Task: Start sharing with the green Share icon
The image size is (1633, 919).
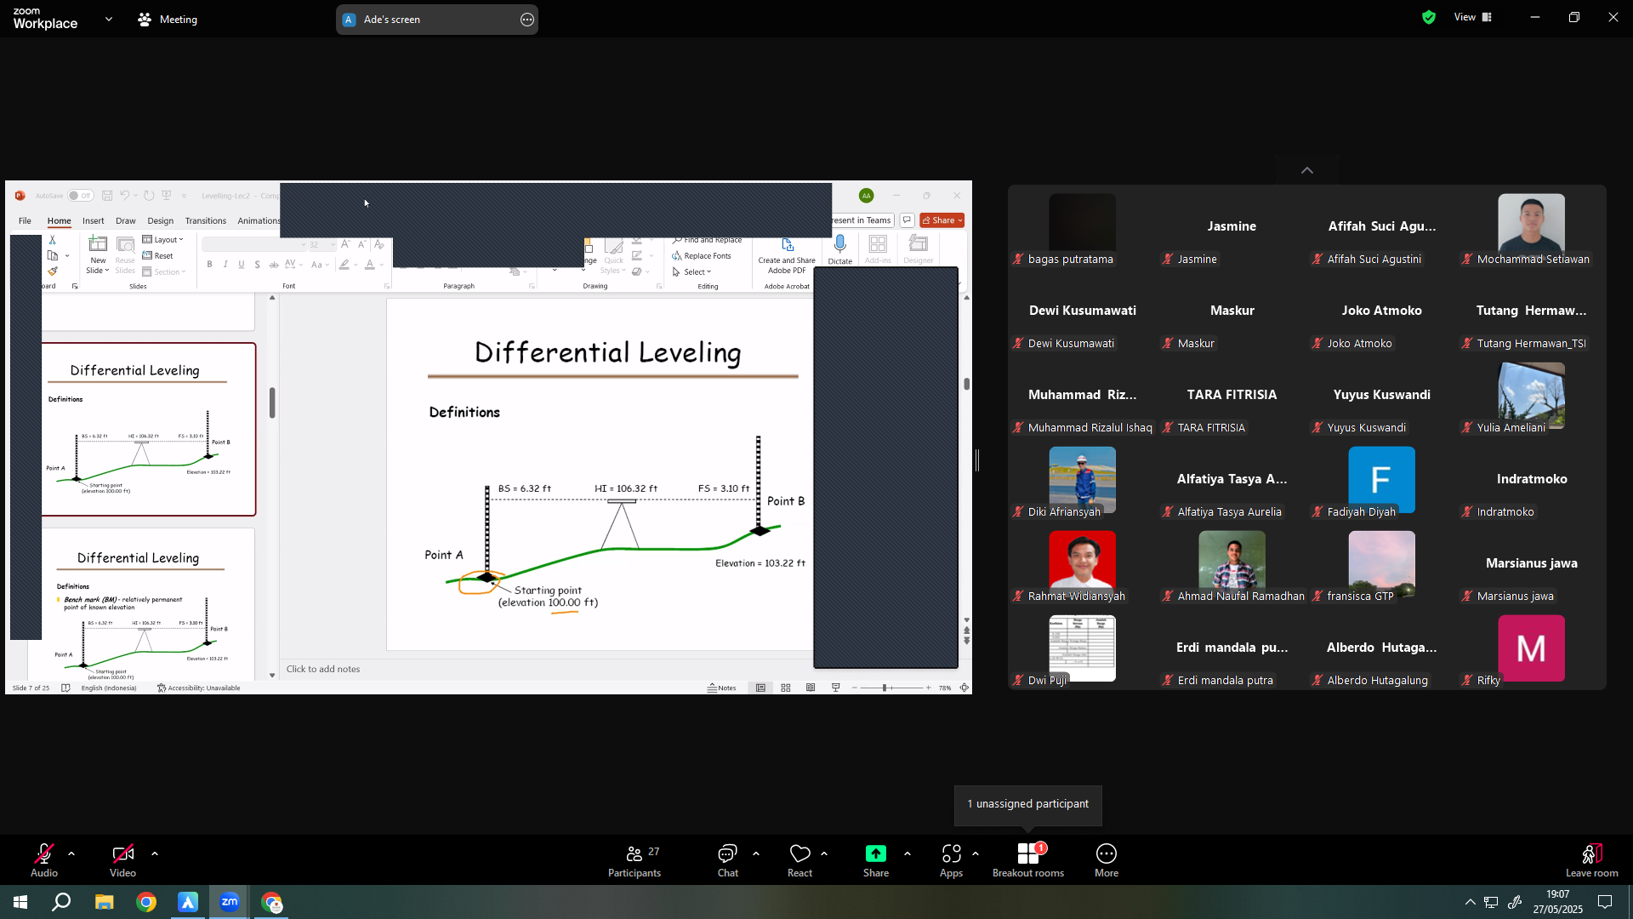Action: click(x=876, y=853)
